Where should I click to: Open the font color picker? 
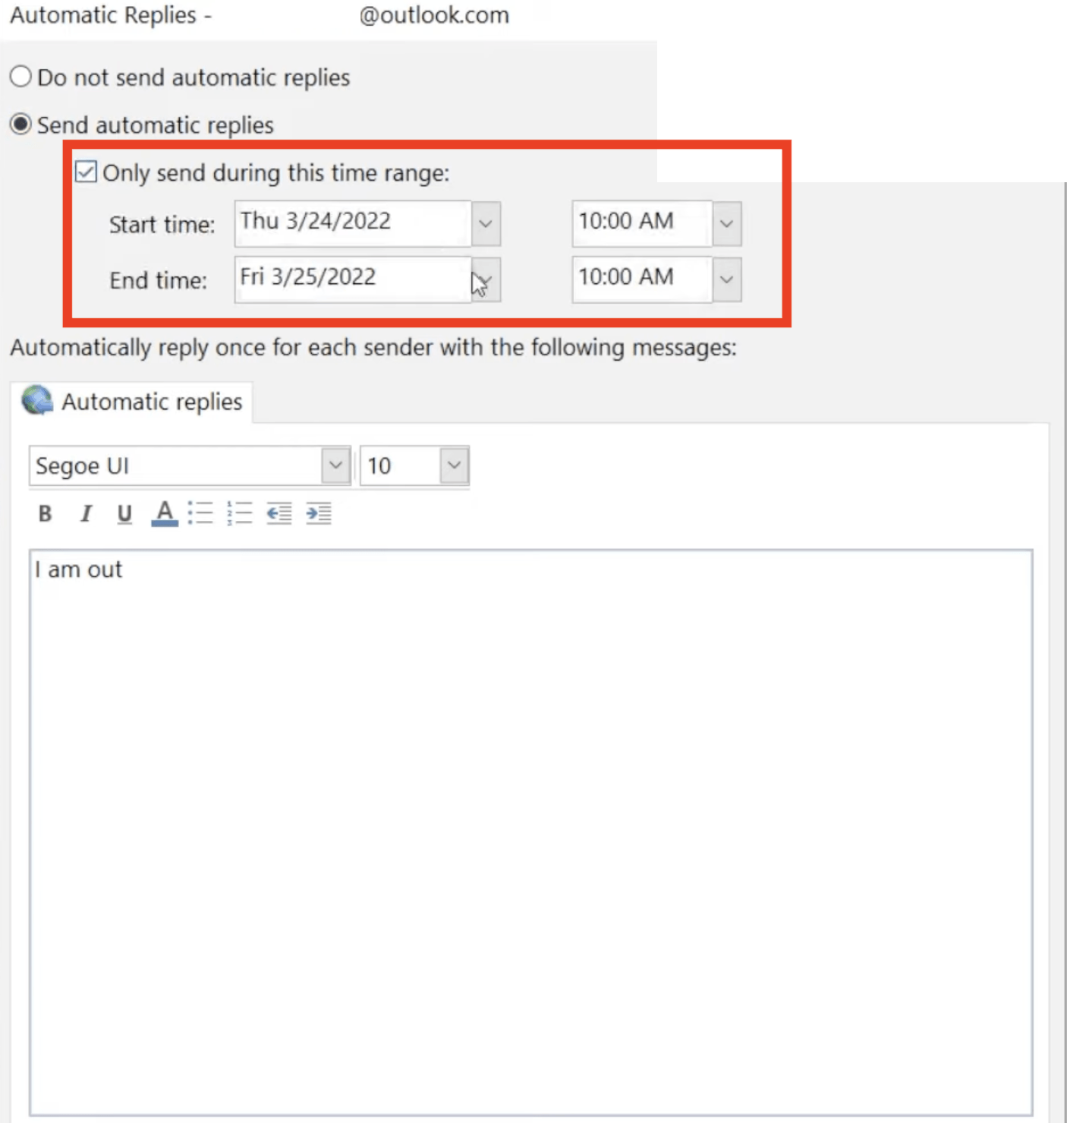(165, 514)
